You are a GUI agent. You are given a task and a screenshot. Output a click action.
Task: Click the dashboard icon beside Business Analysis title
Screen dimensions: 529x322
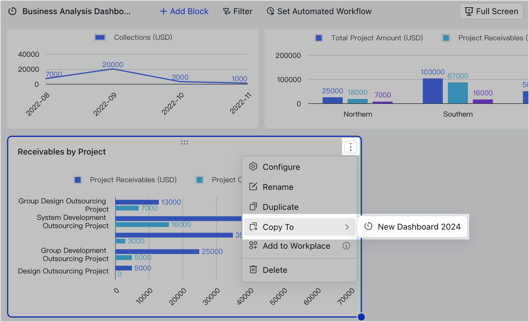click(12, 12)
